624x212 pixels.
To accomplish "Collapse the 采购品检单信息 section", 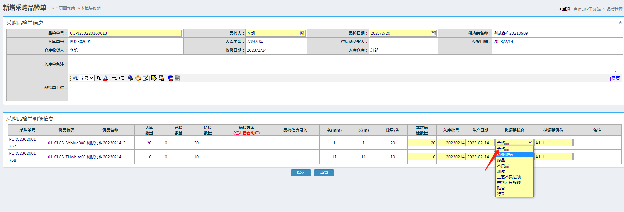I will point(620,23).
